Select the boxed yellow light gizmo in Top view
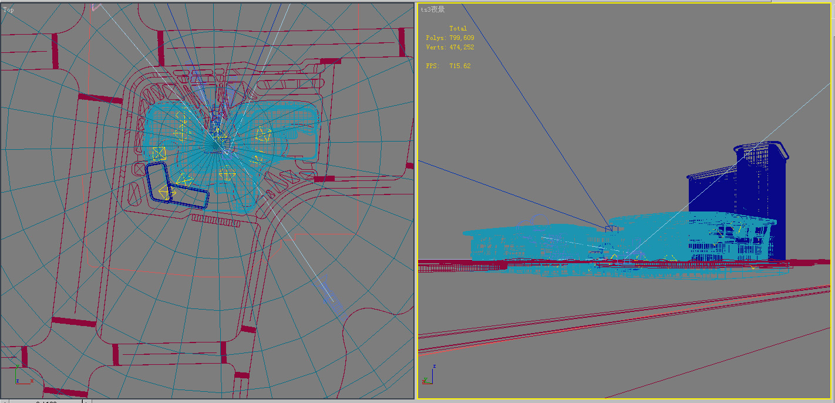The width and height of the screenshot is (835, 403). [159, 153]
